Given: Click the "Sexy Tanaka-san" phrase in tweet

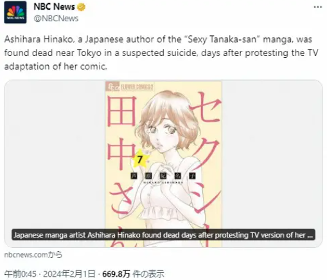Looking at the screenshot, I should coord(222,39).
